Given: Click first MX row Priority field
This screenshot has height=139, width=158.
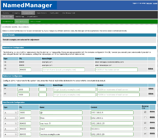Looking at the screenshot, I should tap(43, 90).
